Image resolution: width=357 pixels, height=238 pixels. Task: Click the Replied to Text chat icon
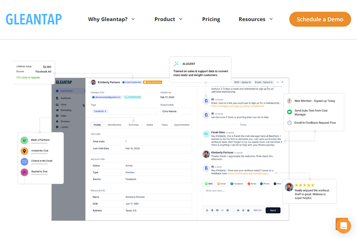point(25,172)
